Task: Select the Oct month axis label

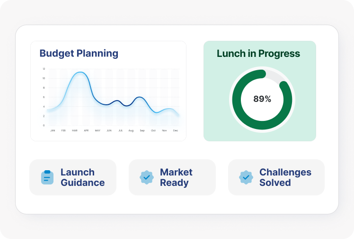Action: tap(153, 130)
